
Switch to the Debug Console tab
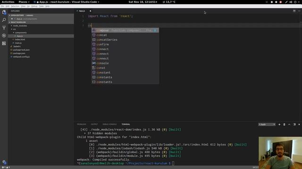(x=109, y=124)
